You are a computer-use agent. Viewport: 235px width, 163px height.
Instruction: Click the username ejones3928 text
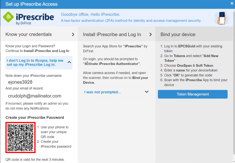point(20,82)
